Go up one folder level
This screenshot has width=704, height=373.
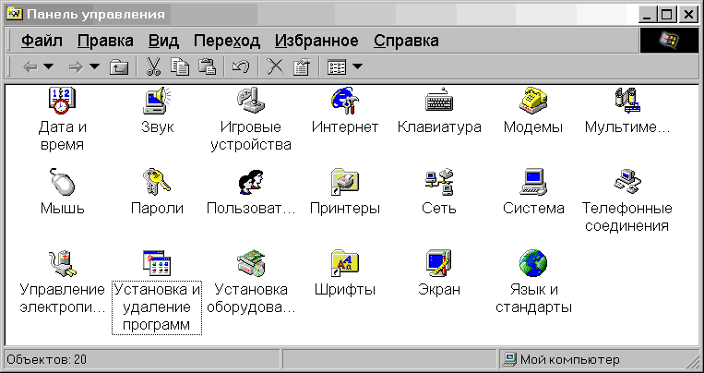tap(119, 67)
